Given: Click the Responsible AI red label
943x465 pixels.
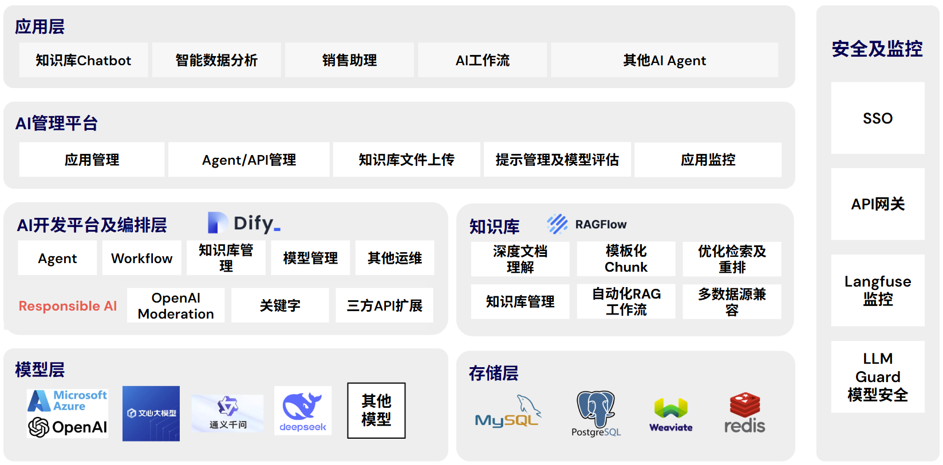Looking at the screenshot, I should [x=68, y=306].
